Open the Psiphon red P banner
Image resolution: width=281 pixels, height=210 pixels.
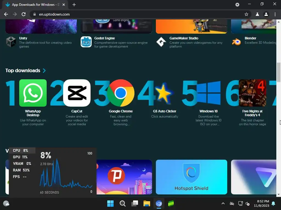point(124,177)
